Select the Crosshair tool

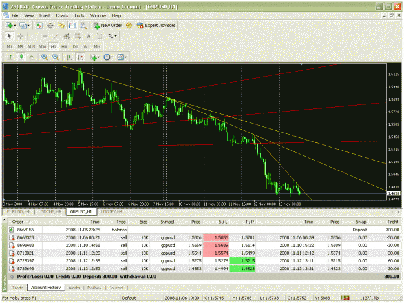click(x=20, y=36)
